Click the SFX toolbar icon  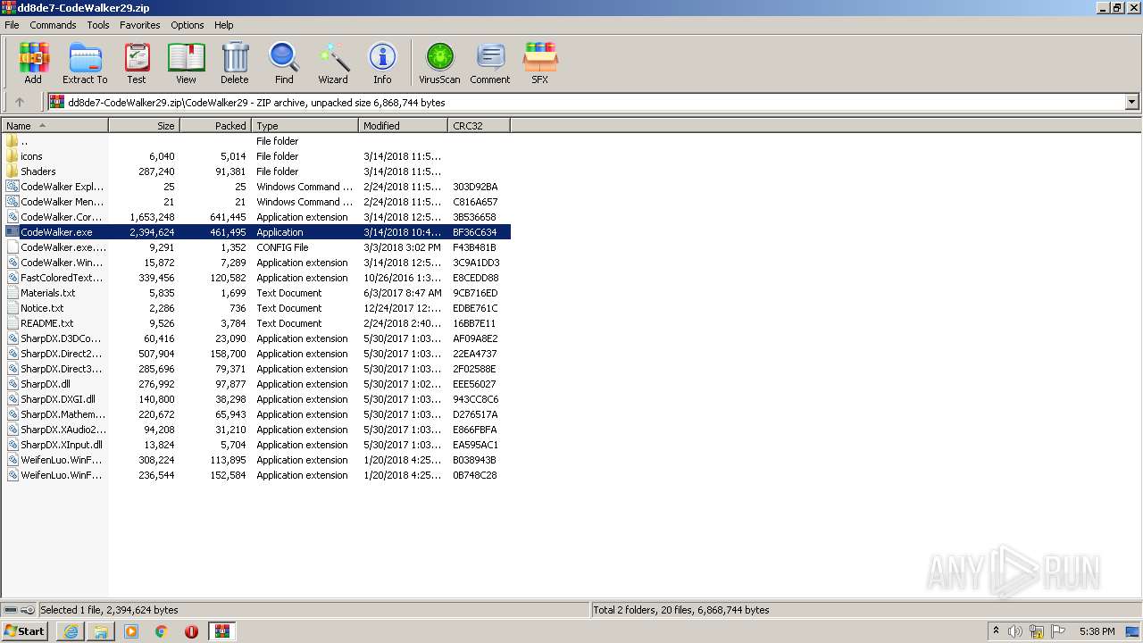[x=540, y=63]
